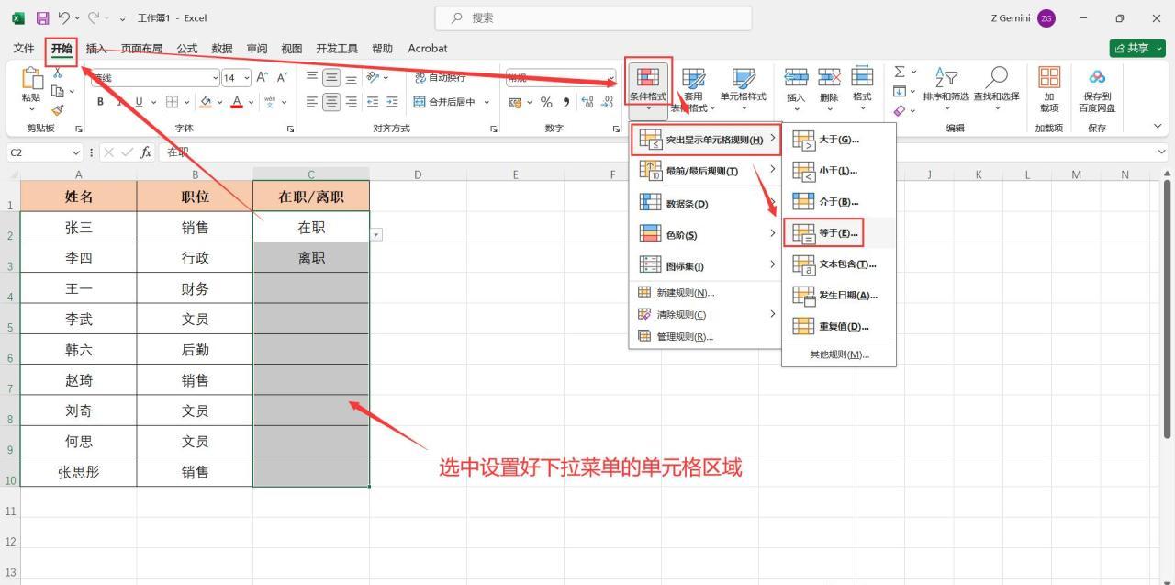
Task: Click the formula bar showing 在职
Action: (661, 152)
